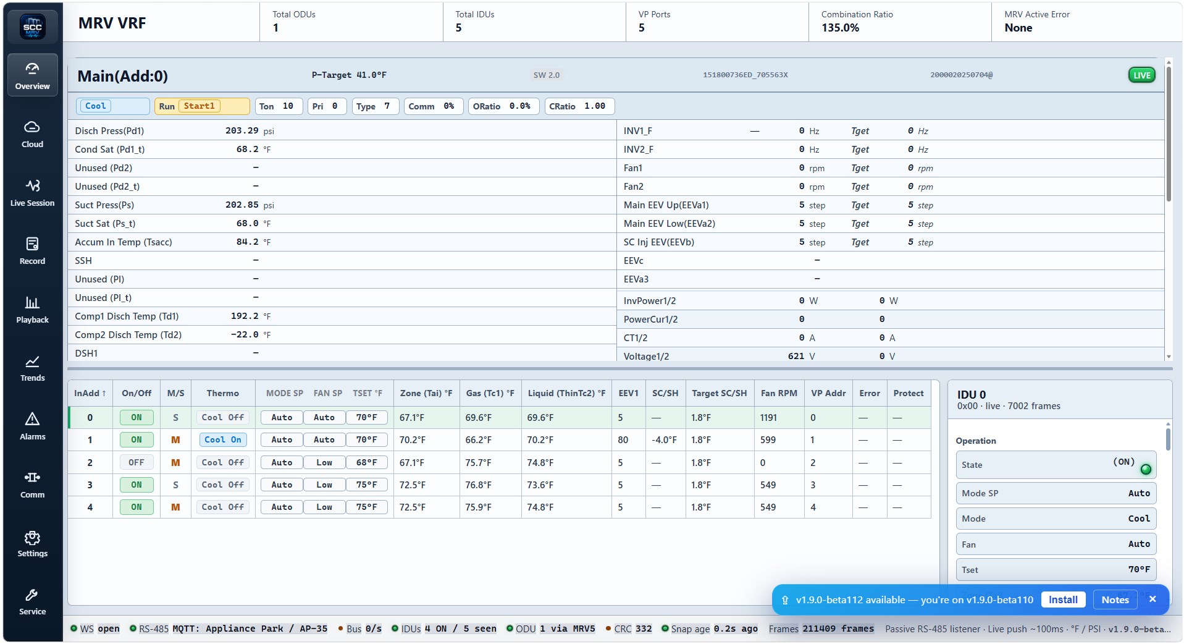The image size is (1184, 644).
Task: Click the Main panel vertical scrollbar thumb
Action: click(x=1169, y=134)
